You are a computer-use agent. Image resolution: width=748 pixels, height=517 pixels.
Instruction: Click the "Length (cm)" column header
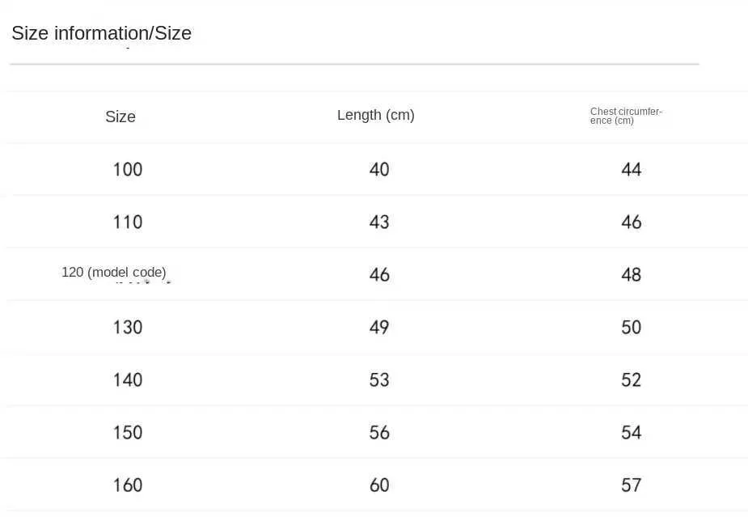click(x=375, y=115)
